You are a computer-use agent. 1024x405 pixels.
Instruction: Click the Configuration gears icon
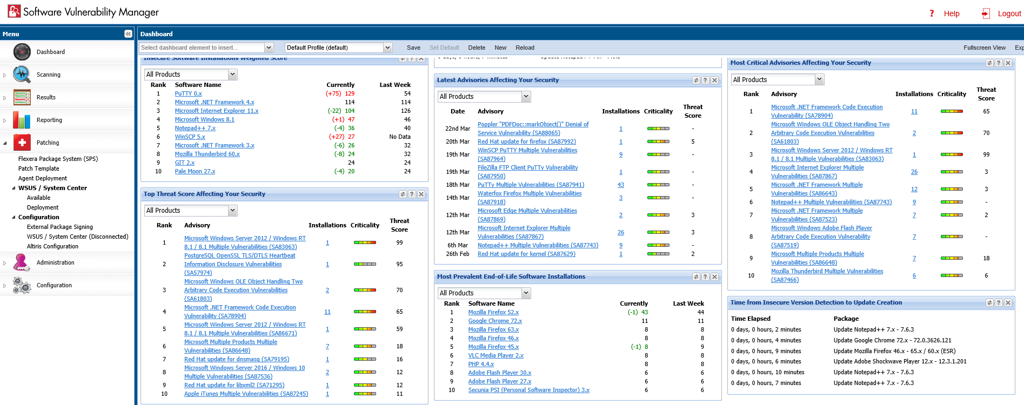(22, 285)
